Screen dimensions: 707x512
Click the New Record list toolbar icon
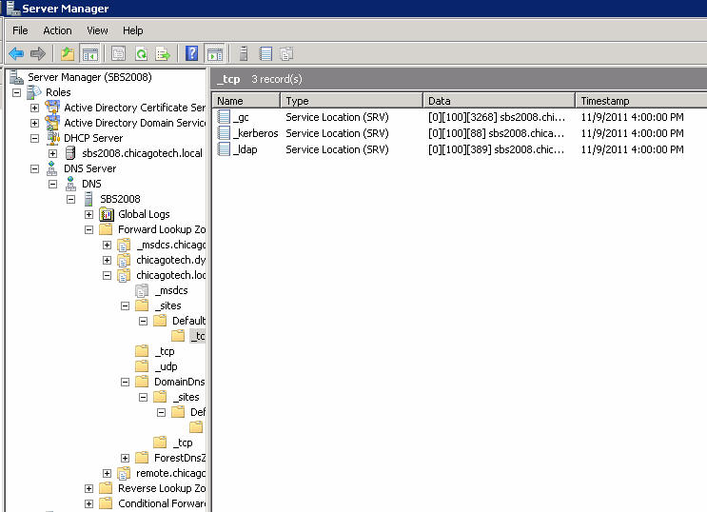[x=265, y=53]
